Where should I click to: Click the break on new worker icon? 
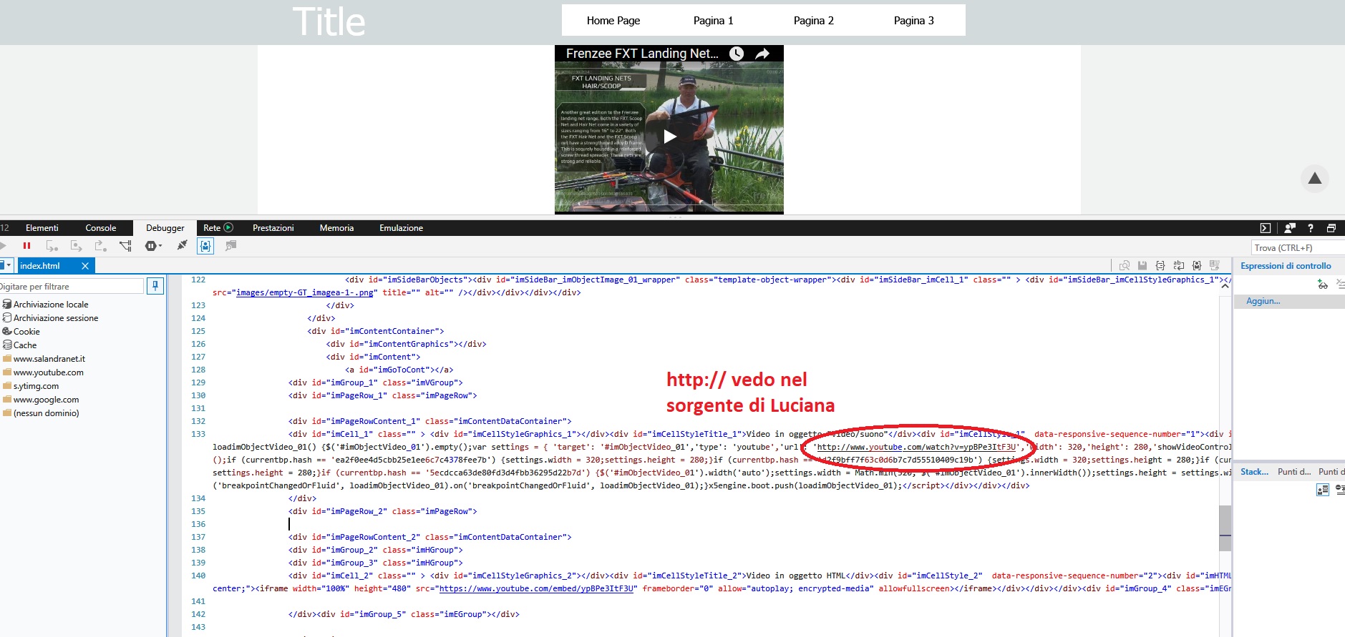(x=125, y=246)
